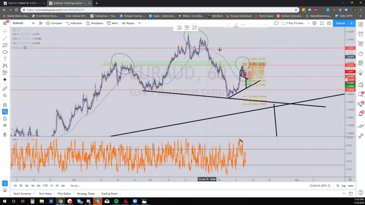
Task: Open indicator Templates menu
Action: click(95, 23)
